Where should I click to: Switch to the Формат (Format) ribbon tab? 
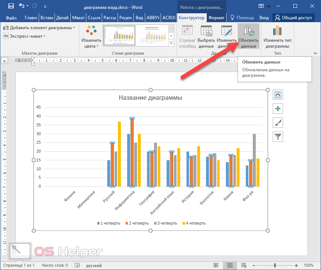216,18
